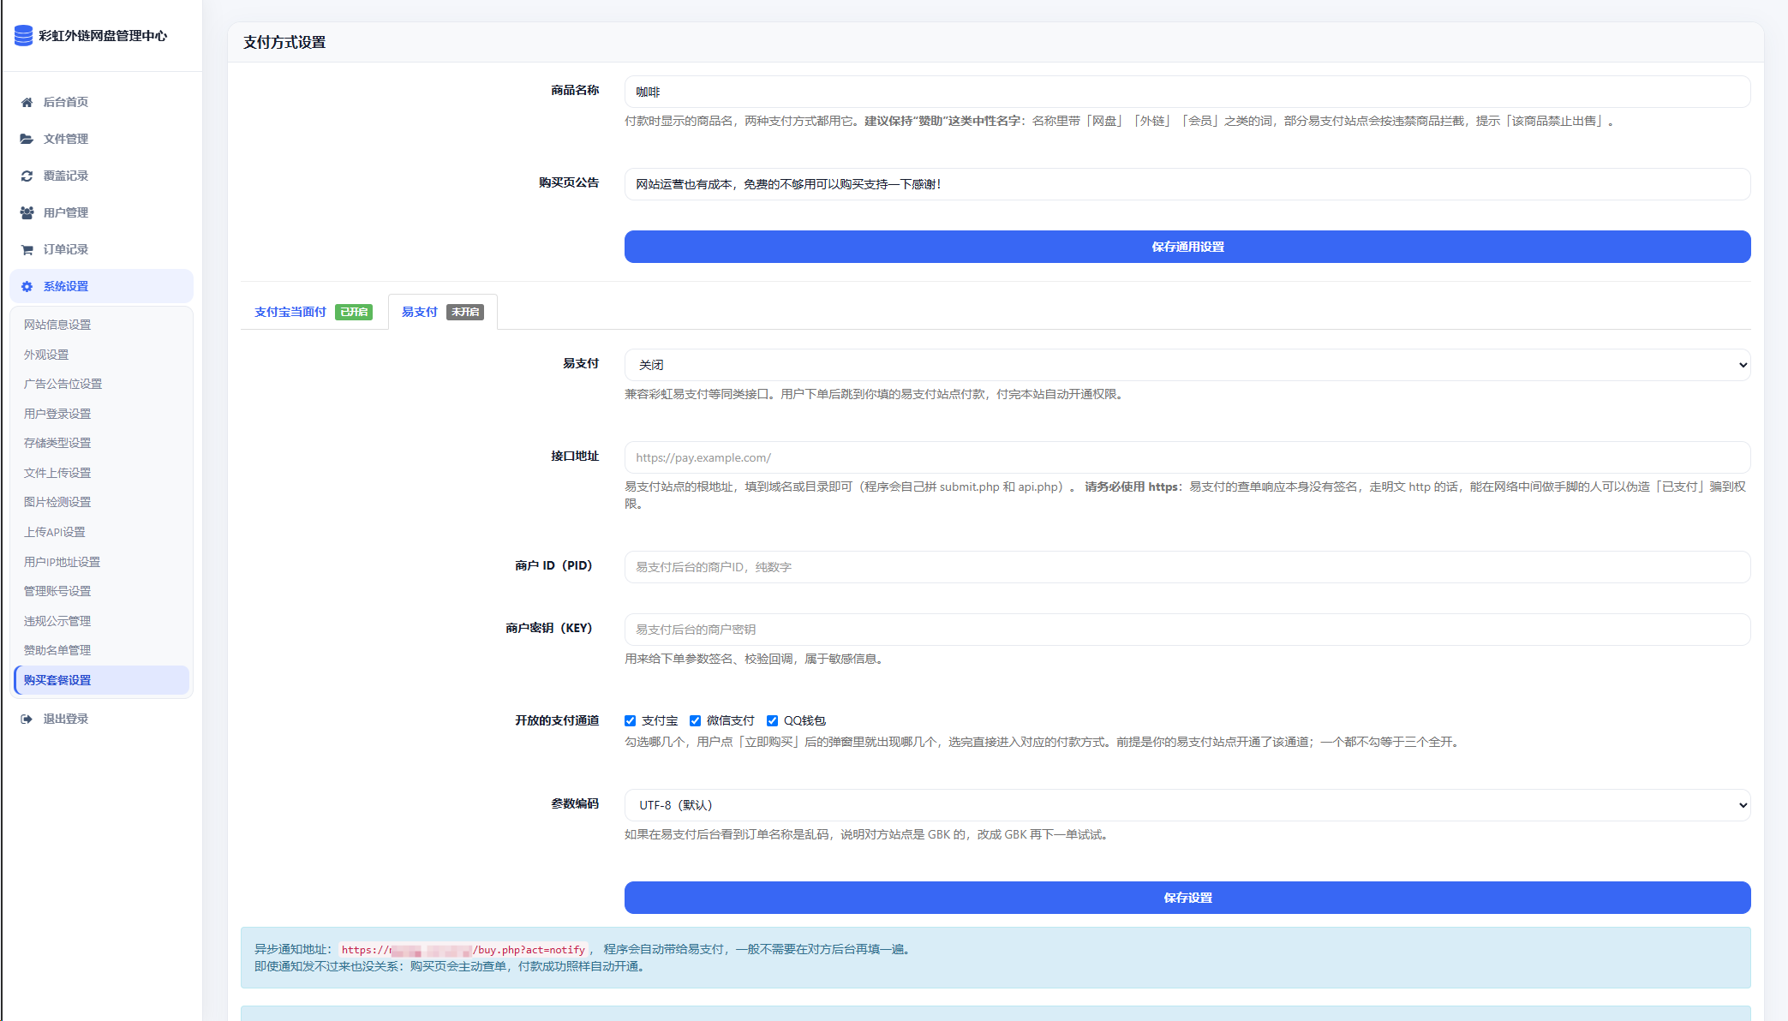Click the folder icon beside 文件管理

[x=27, y=139]
